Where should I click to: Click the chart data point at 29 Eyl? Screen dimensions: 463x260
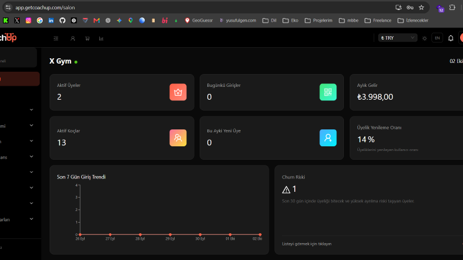pyautogui.click(x=170, y=235)
